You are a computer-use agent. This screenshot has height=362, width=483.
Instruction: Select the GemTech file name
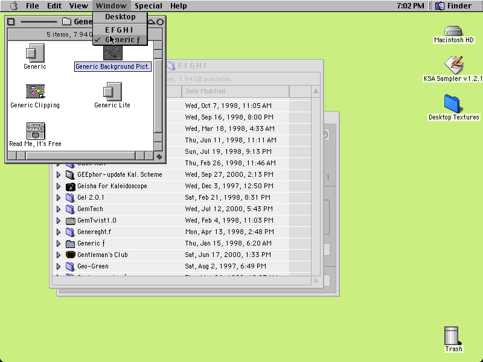(x=90, y=209)
